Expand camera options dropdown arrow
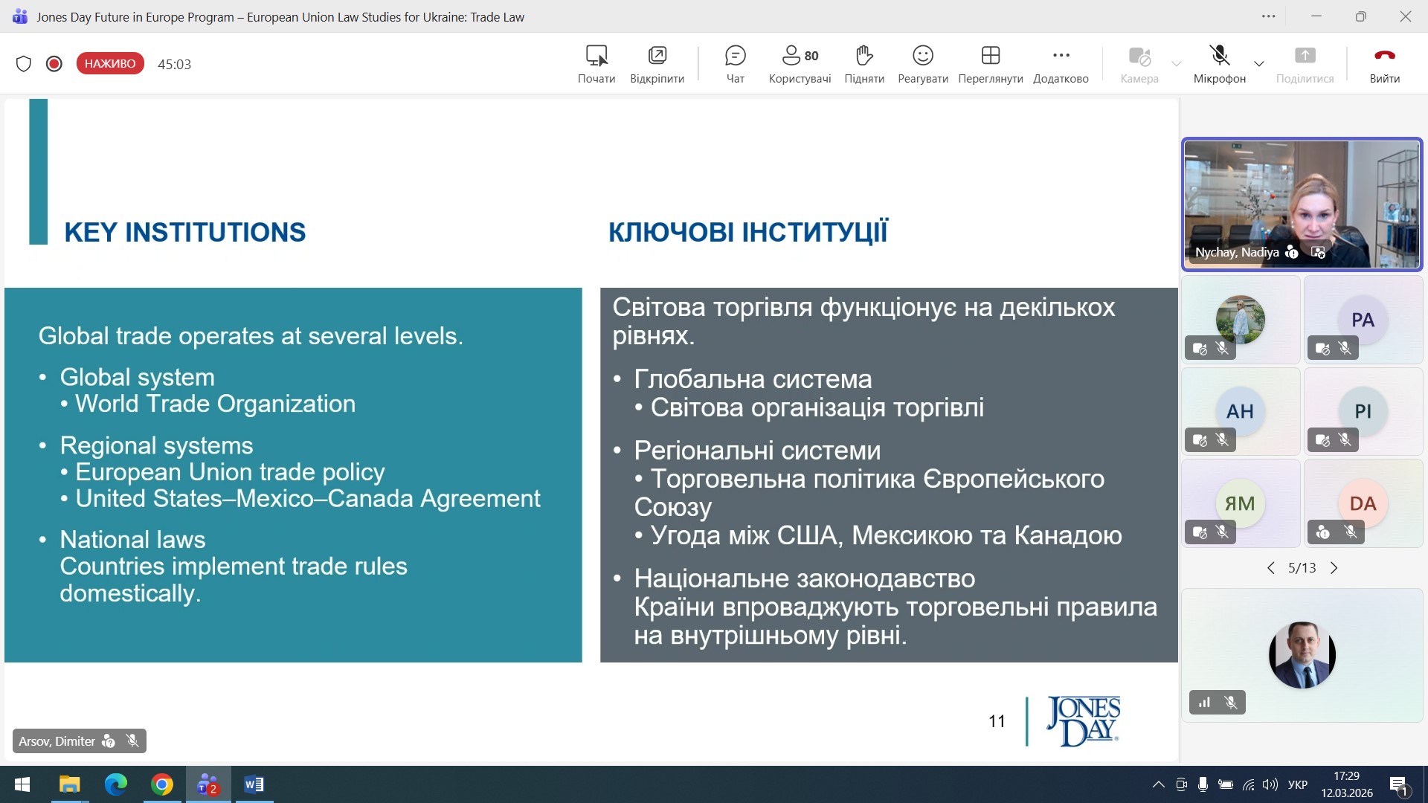This screenshot has width=1428, height=803. click(1176, 64)
